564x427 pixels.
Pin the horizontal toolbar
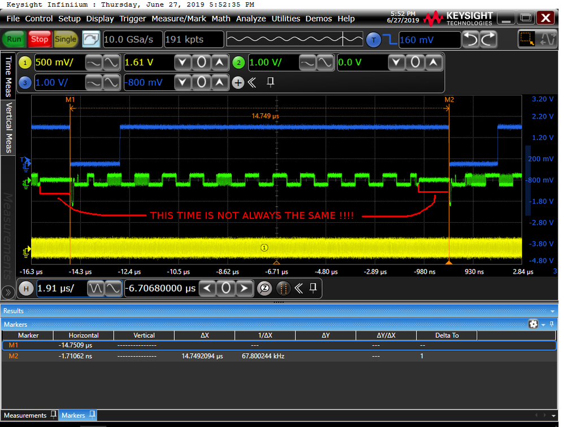click(x=313, y=288)
